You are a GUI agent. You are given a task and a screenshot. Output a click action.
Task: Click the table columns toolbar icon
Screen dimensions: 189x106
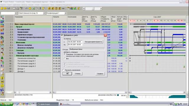14,9
